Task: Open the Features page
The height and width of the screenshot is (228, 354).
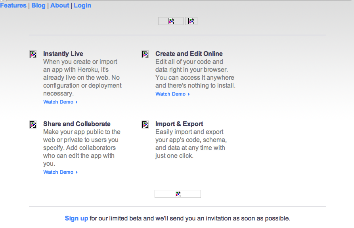Action: click(13, 6)
